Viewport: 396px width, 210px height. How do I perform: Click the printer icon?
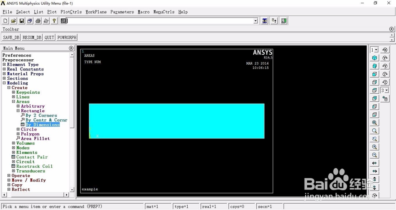pyautogui.click(x=38, y=21)
